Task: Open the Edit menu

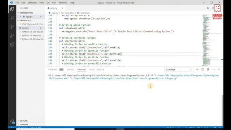Action: pyautogui.click(x=23, y=3)
